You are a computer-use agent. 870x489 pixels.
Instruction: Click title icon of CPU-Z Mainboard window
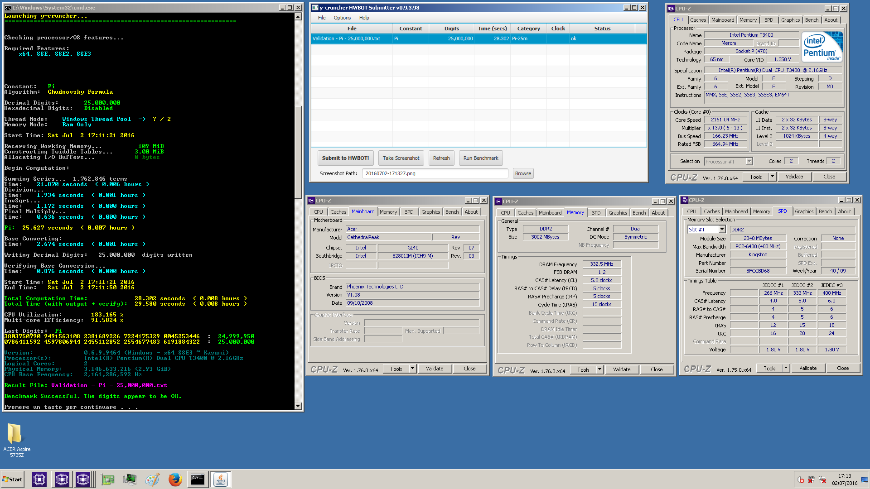point(311,201)
